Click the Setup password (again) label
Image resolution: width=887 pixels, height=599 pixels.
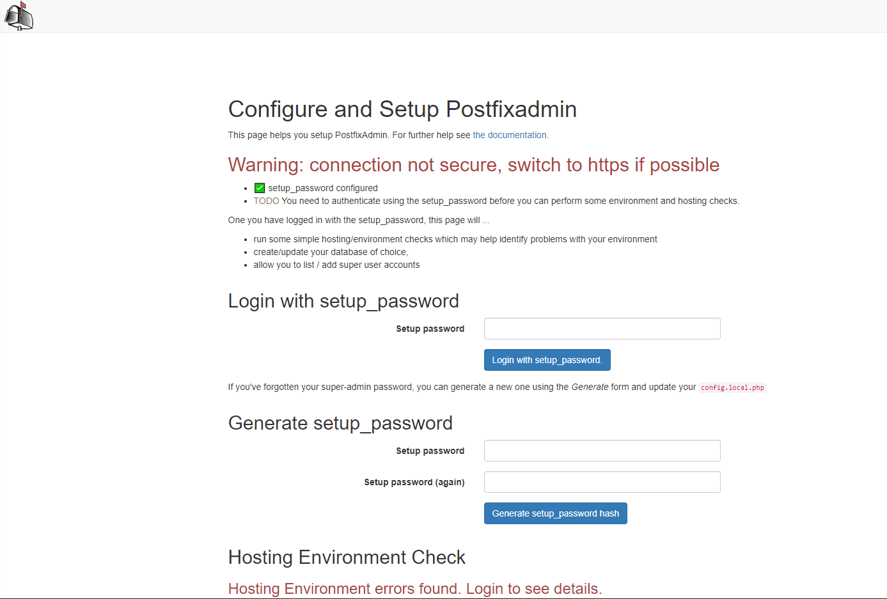click(414, 482)
